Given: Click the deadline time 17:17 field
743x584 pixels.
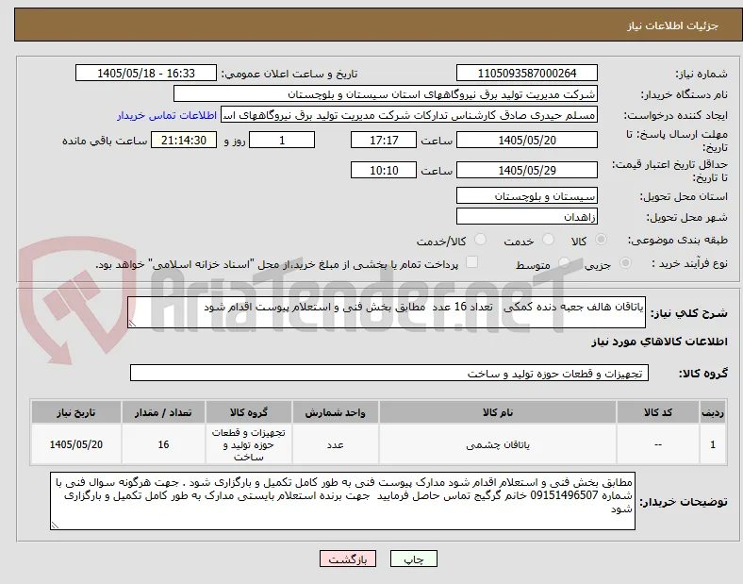Looking at the screenshot, I should pos(384,140).
